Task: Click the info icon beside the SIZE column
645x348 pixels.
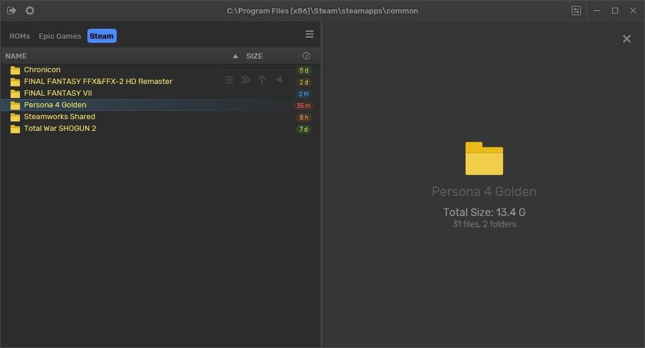Action: pos(306,56)
